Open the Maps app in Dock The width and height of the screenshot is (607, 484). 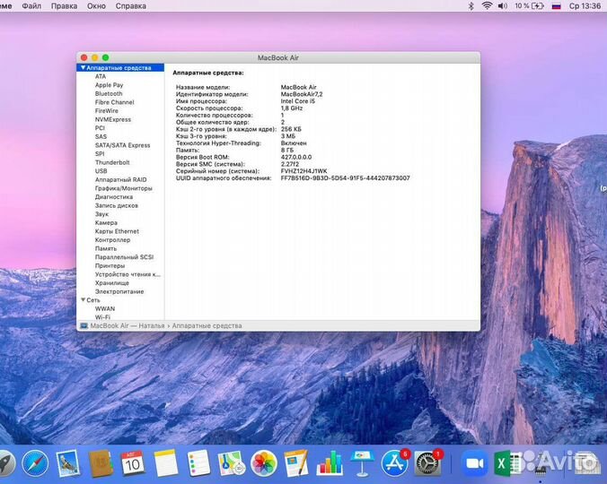(231, 463)
